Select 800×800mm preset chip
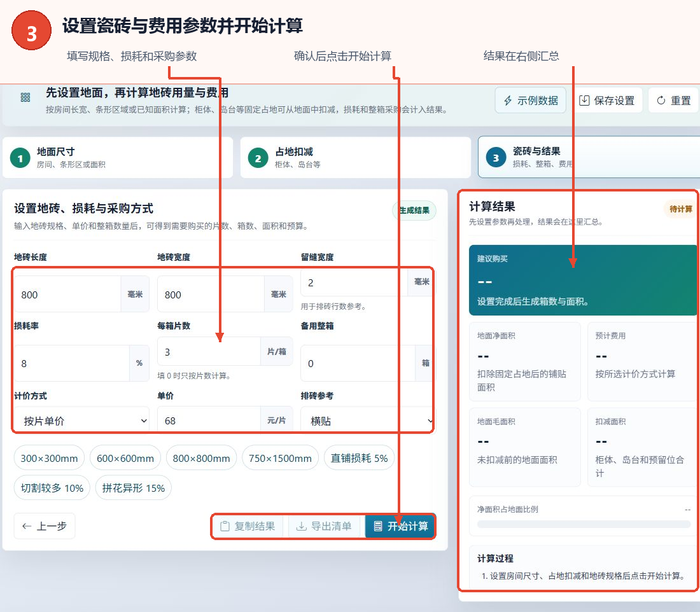Screen dimensions: 700x612 [201, 458]
